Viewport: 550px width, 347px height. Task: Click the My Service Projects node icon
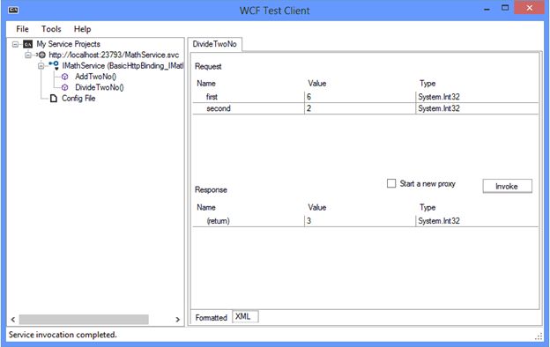click(27, 44)
